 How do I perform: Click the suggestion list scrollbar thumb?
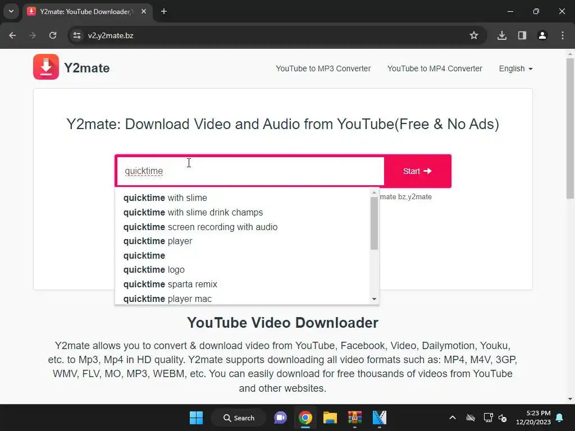[374, 223]
